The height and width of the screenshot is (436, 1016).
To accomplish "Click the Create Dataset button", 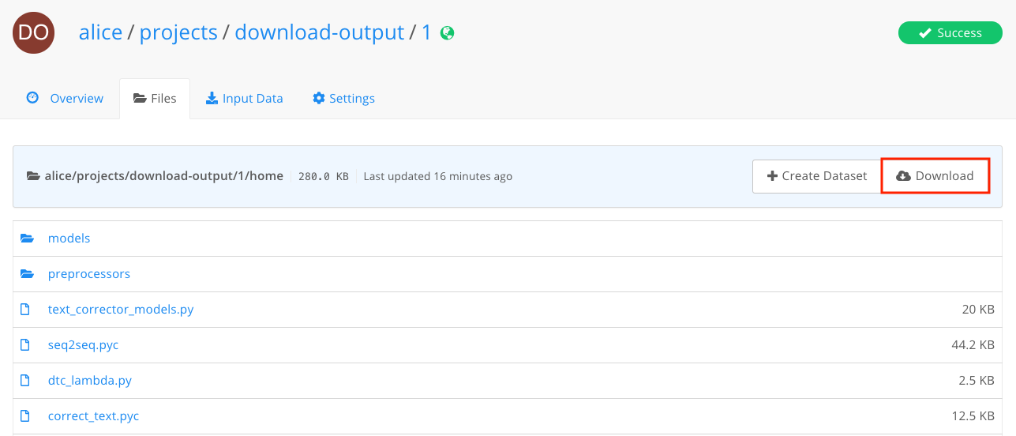I will (816, 176).
